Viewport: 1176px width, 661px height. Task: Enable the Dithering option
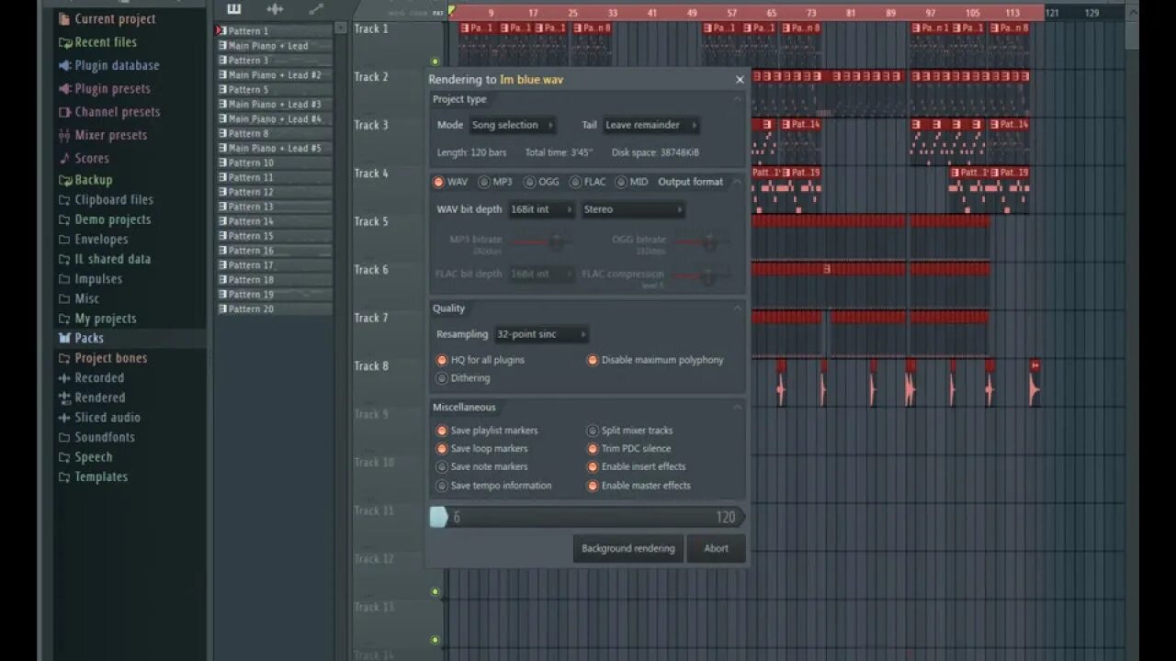tap(442, 378)
